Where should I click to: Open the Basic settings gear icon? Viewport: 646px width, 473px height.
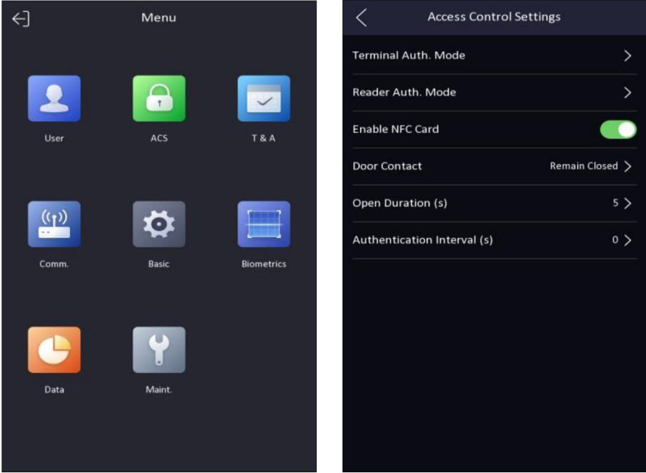159,224
